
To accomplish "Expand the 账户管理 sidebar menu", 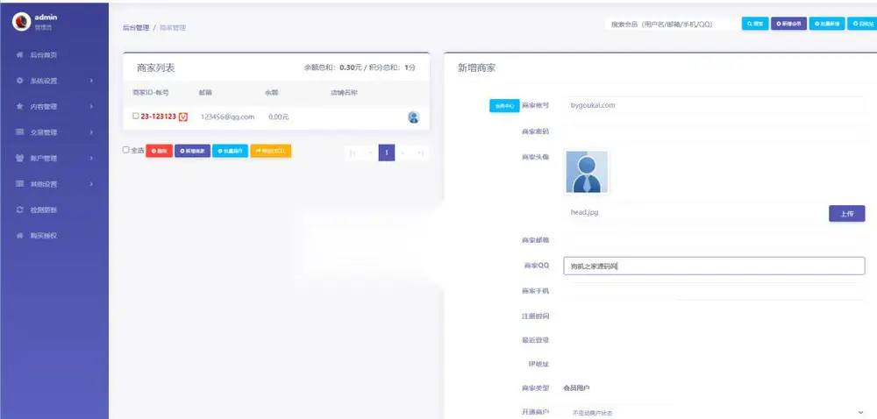I will click(x=54, y=158).
